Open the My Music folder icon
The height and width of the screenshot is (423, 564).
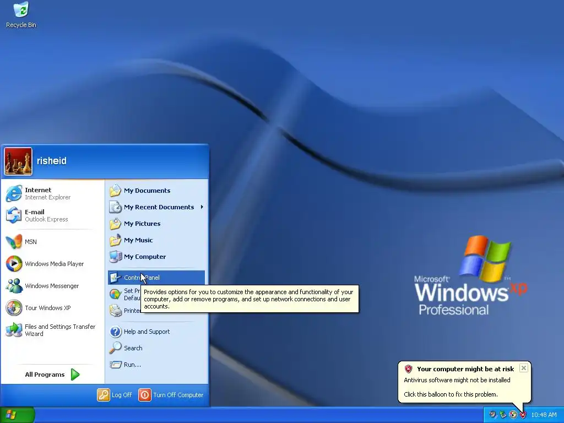[116, 240]
